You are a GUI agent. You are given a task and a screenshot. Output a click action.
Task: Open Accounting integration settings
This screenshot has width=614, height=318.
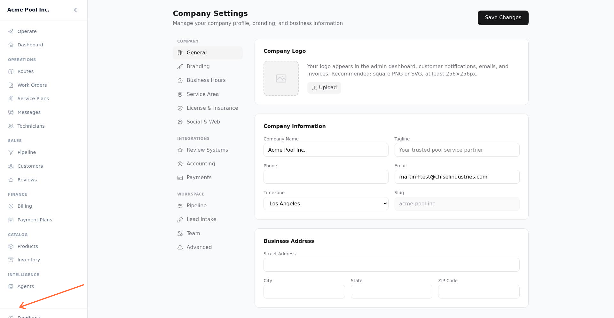(208, 164)
